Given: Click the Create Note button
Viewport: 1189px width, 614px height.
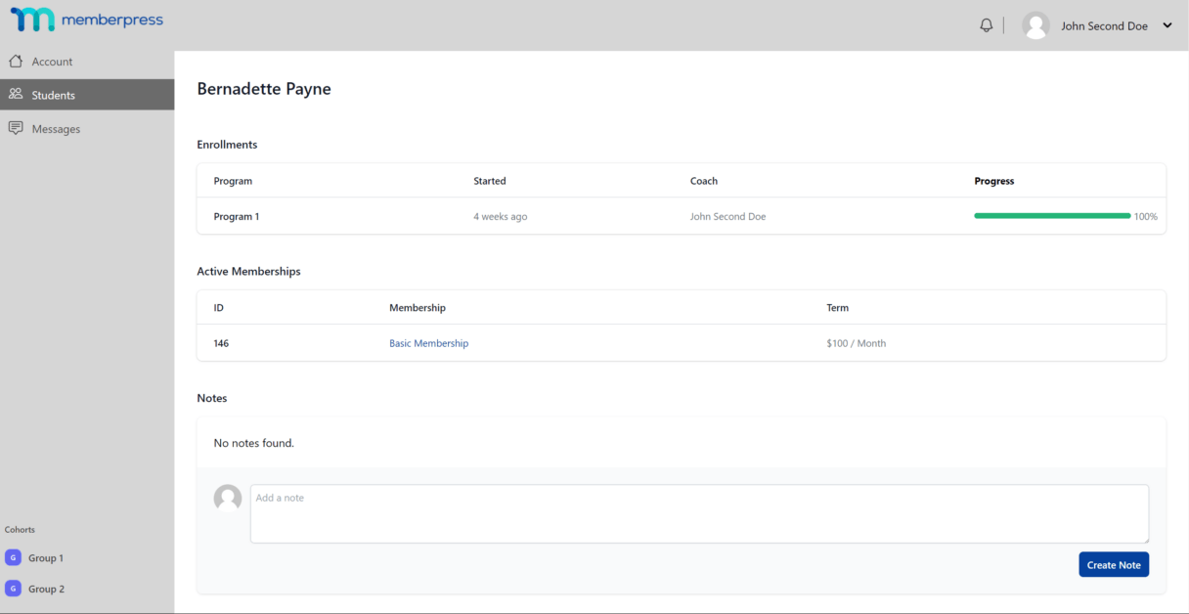Looking at the screenshot, I should pos(1114,564).
